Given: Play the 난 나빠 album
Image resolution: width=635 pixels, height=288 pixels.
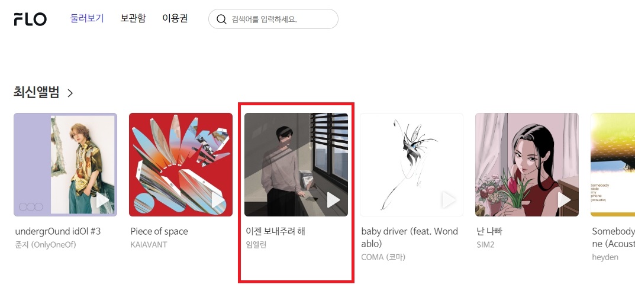Looking at the screenshot, I should pos(565,200).
